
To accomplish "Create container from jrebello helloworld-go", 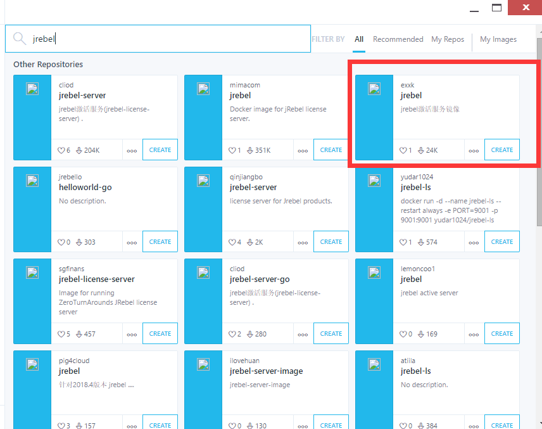I will (x=160, y=242).
